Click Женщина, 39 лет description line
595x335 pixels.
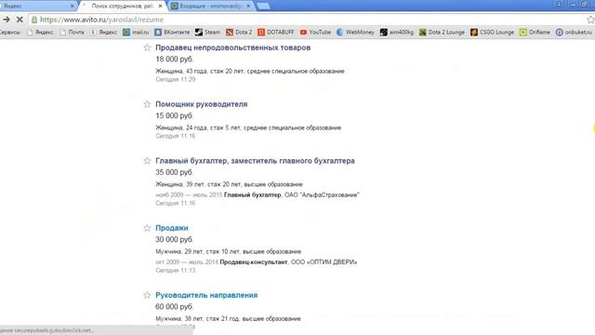click(x=230, y=184)
